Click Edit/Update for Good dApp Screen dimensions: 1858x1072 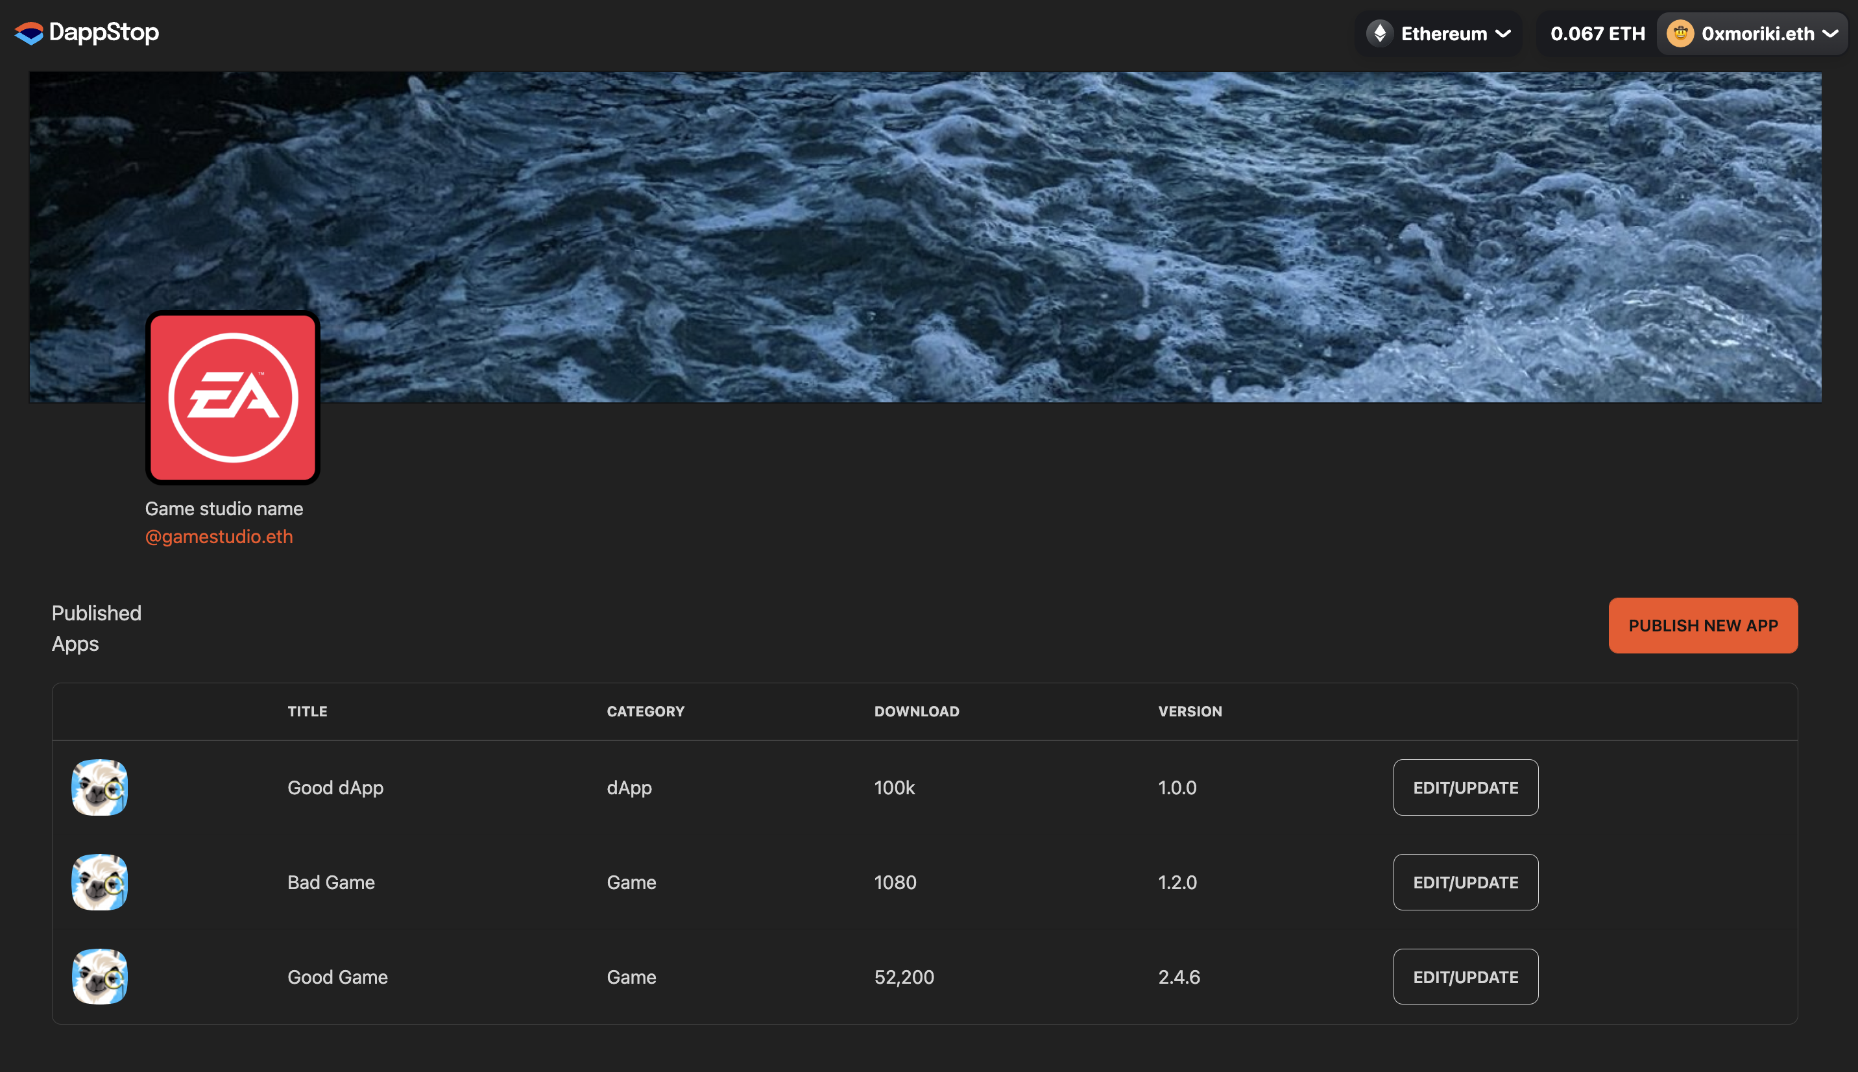click(1465, 787)
